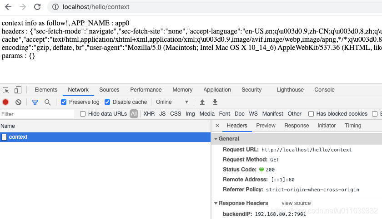View the Timing detail tab
This screenshot has width=382, height=219.
[x=353, y=126]
